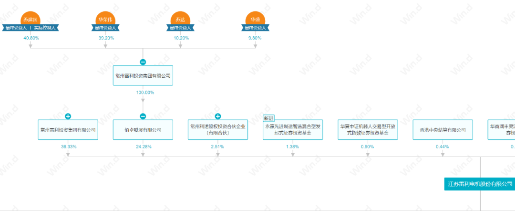Click the 永赢先进制造智选 fund box
515x211 pixels.
(293, 131)
